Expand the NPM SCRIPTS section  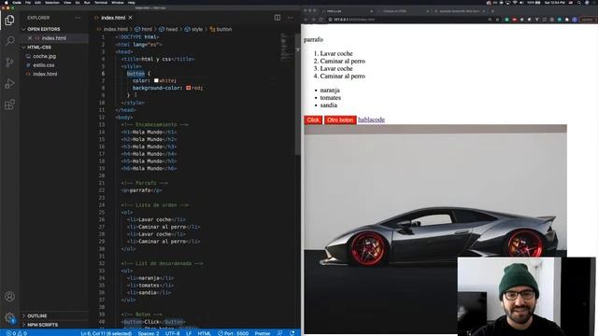pos(42,325)
